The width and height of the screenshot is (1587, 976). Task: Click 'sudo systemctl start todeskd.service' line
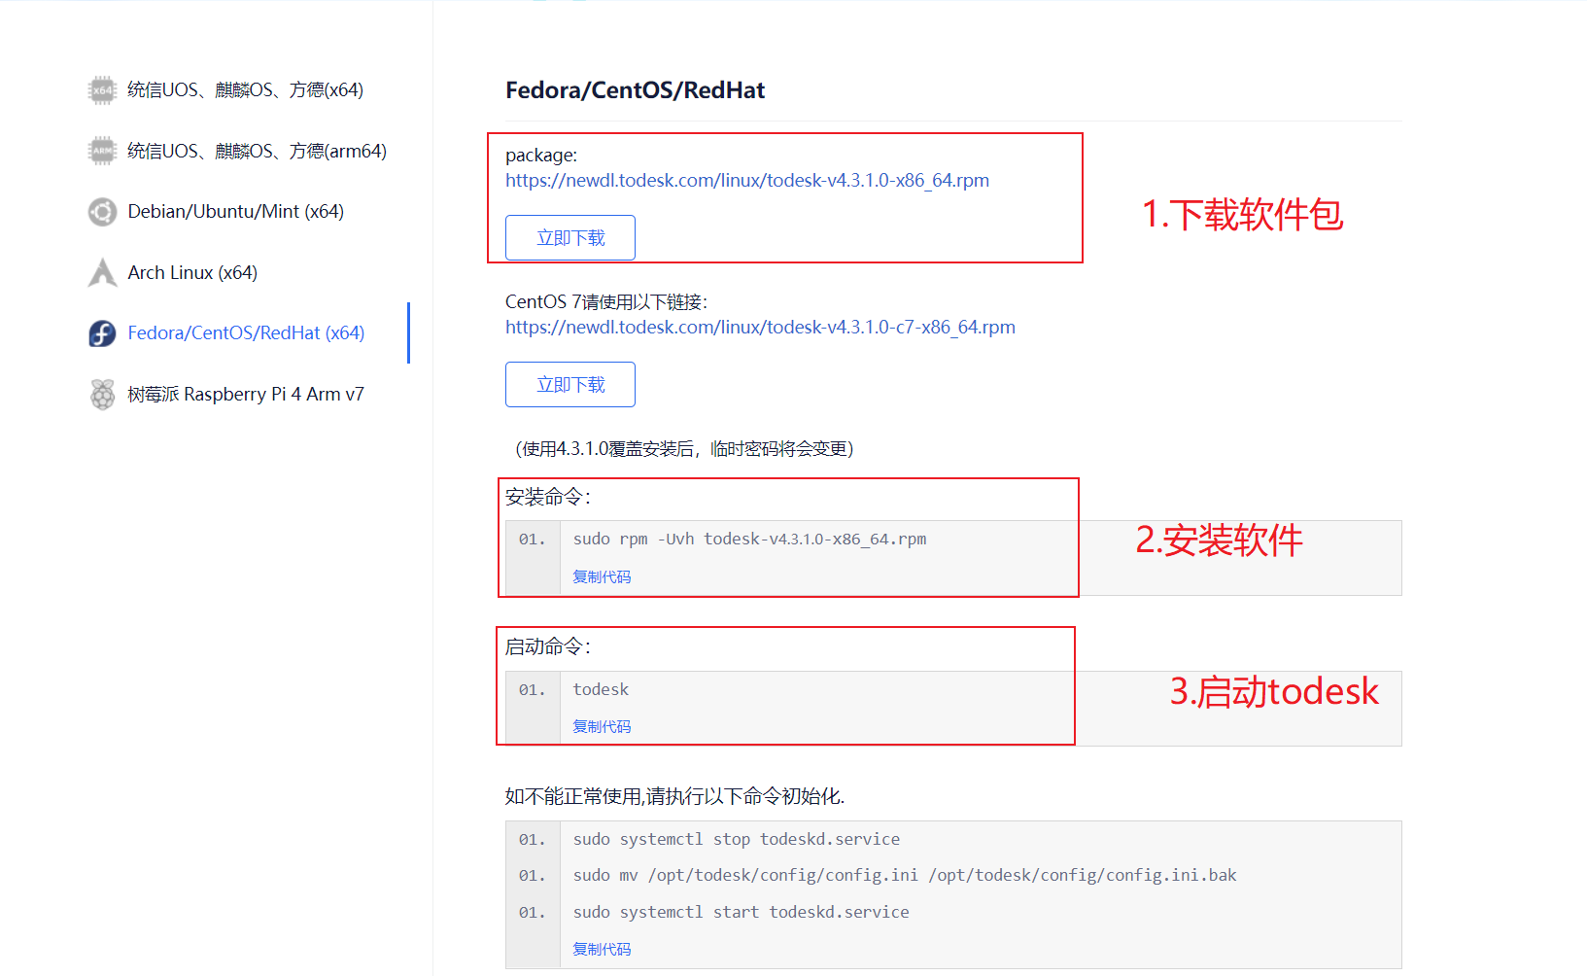[x=741, y=912]
